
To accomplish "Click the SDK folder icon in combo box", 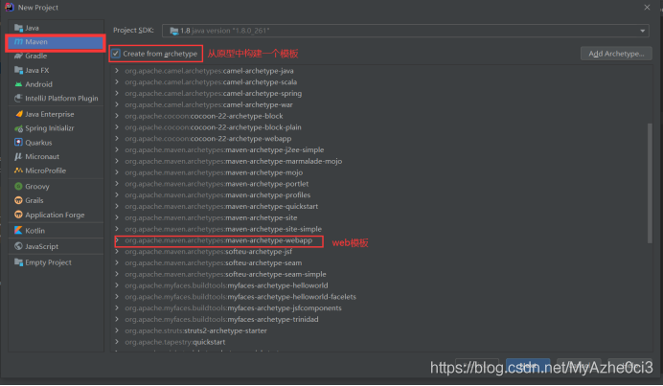I will tap(173, 31).
